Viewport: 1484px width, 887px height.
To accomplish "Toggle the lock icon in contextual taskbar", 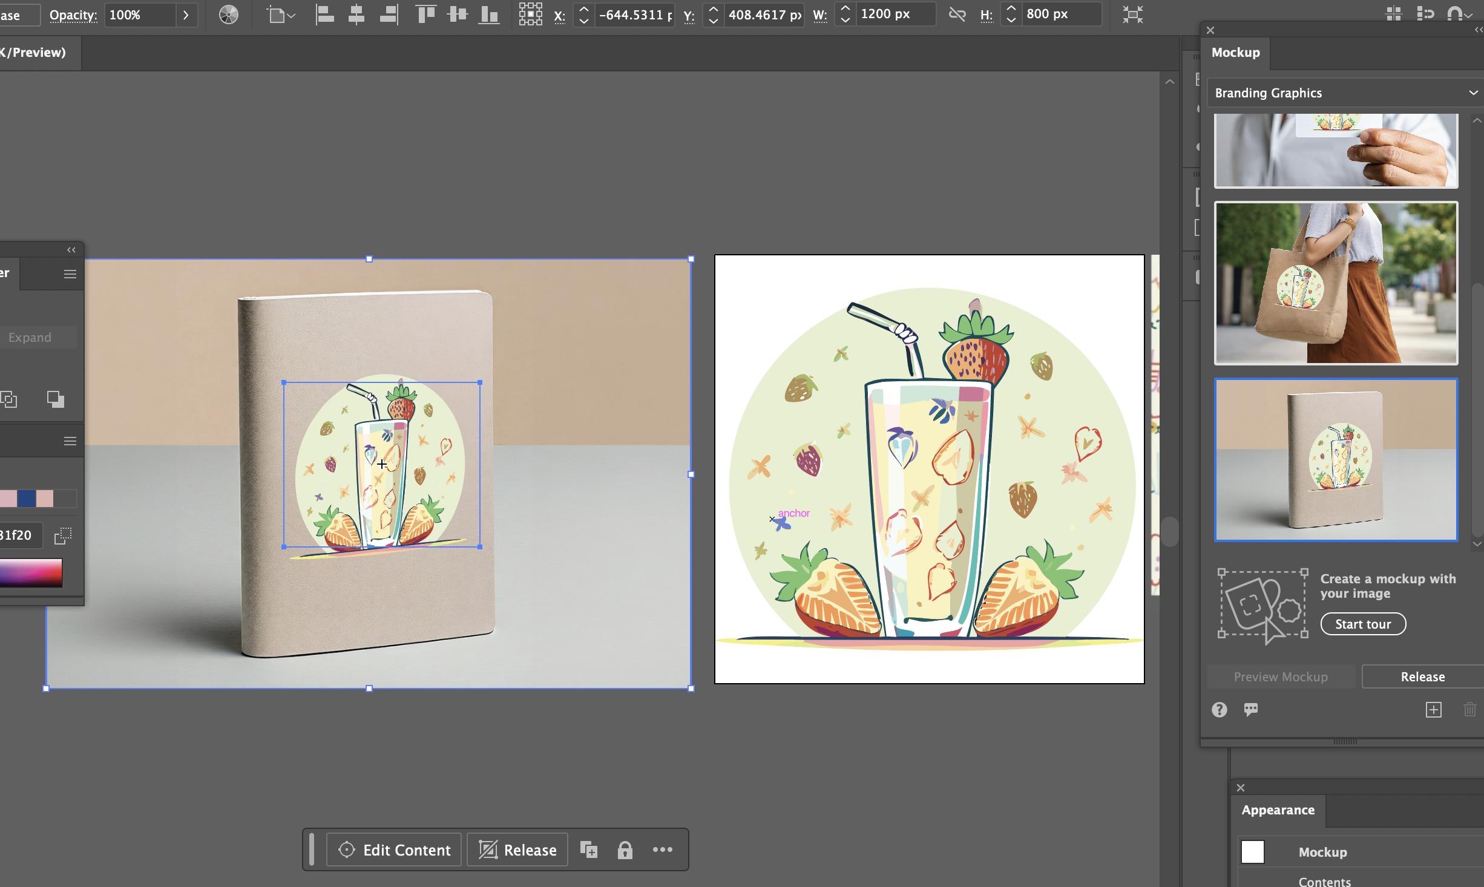I will 625,849.
